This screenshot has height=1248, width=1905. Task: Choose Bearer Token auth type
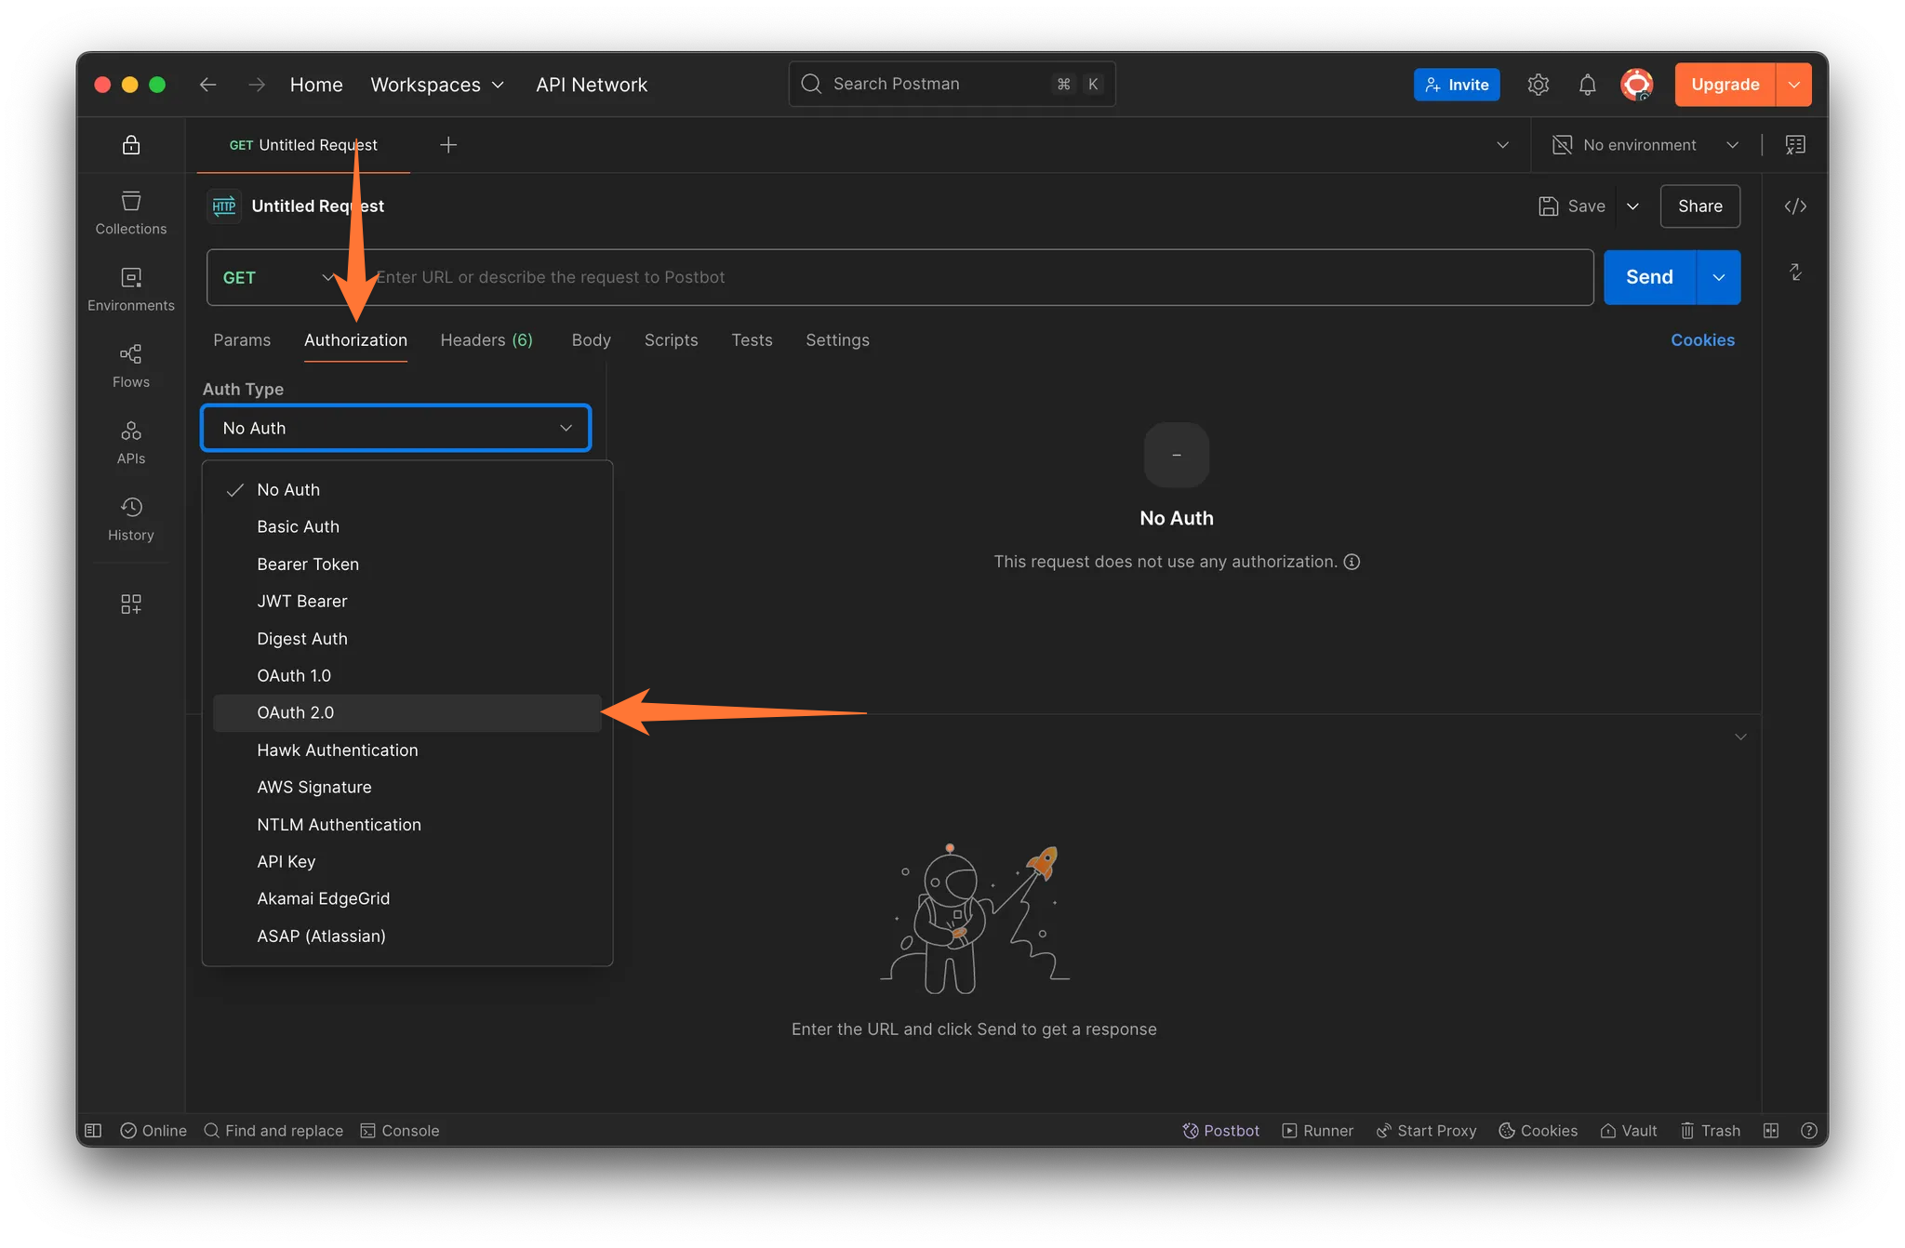click(407, 564)
